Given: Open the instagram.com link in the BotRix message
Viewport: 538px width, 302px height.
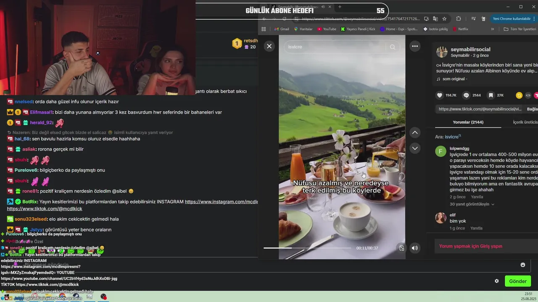Looking at the screenshot, I should (222, 202).
